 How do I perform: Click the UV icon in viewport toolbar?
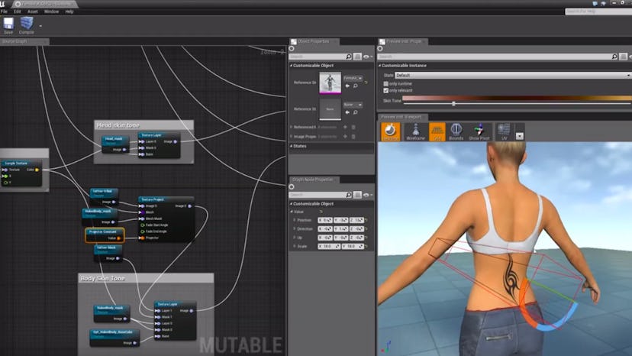pos(504,131)
